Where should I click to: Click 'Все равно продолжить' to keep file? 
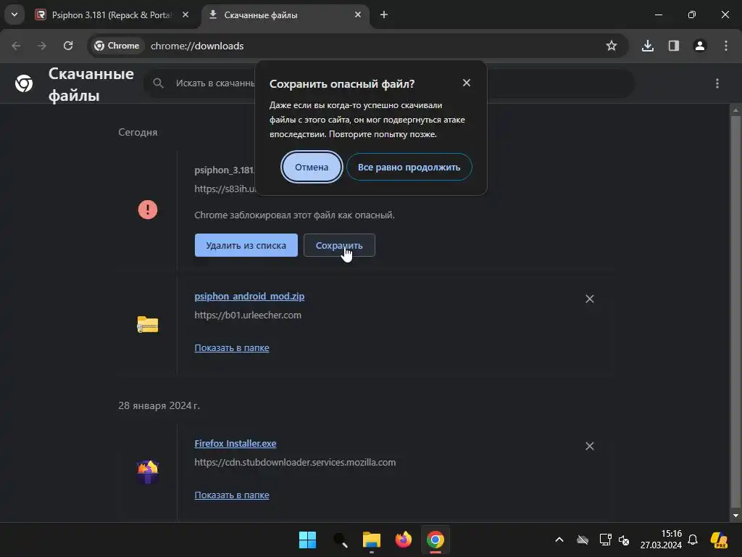click(409, 168)
